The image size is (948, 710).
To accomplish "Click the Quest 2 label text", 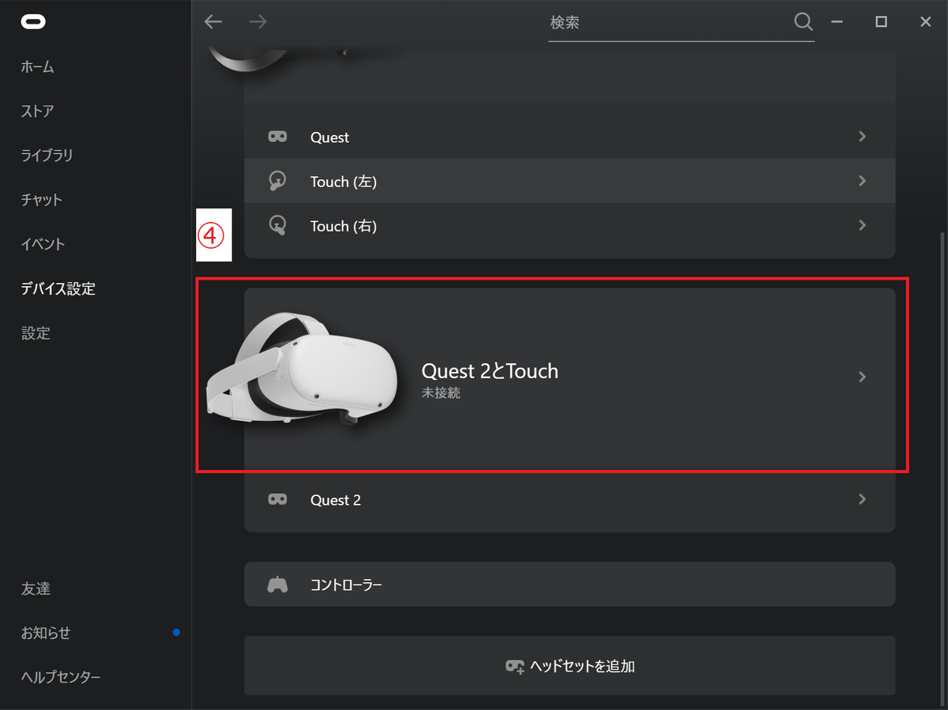I will coord(336,500).
